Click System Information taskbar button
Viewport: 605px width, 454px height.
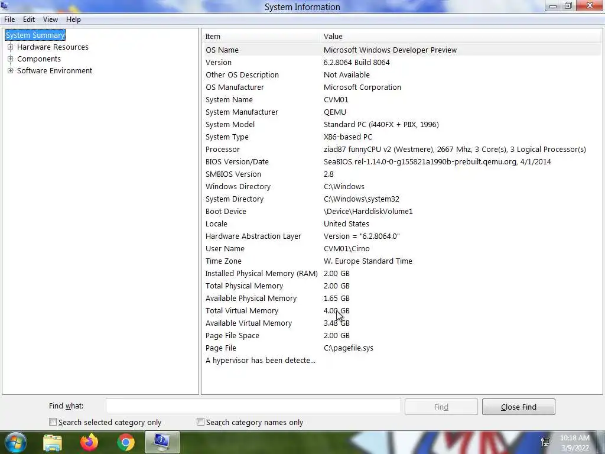162,442
